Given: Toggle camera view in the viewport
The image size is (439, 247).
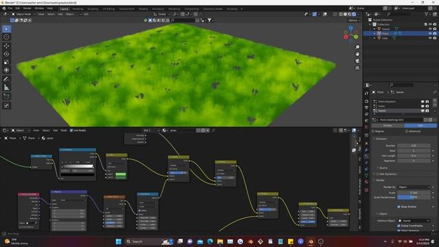Looking at the screenshot, I should 357,61.
